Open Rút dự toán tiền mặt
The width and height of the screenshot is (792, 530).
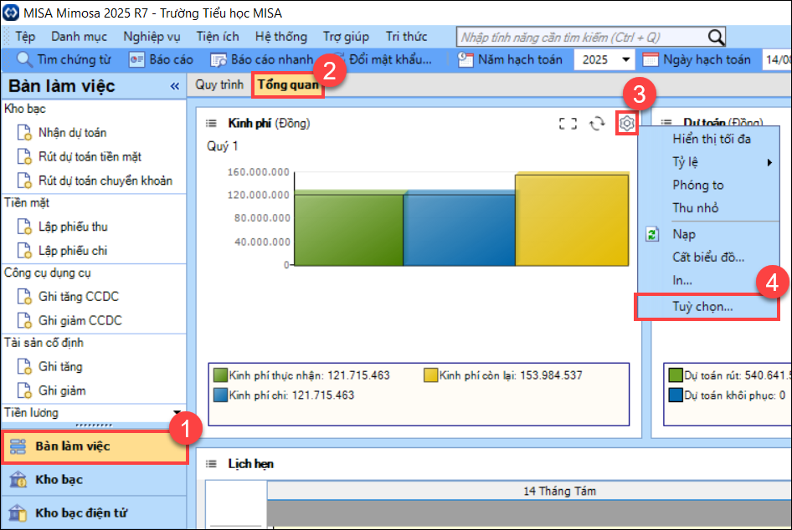pyautogui.click(x=80, y=157)
